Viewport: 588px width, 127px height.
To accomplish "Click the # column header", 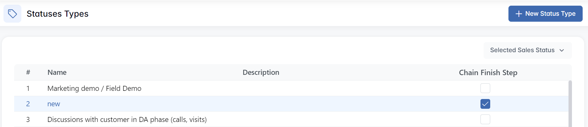I will pos(28,73).
